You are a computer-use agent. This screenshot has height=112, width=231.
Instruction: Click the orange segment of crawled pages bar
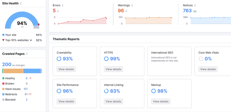tap(13, 71)
